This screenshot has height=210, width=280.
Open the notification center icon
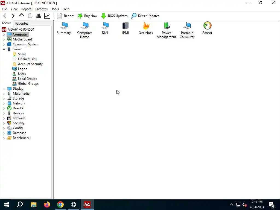tap(272, 205)
